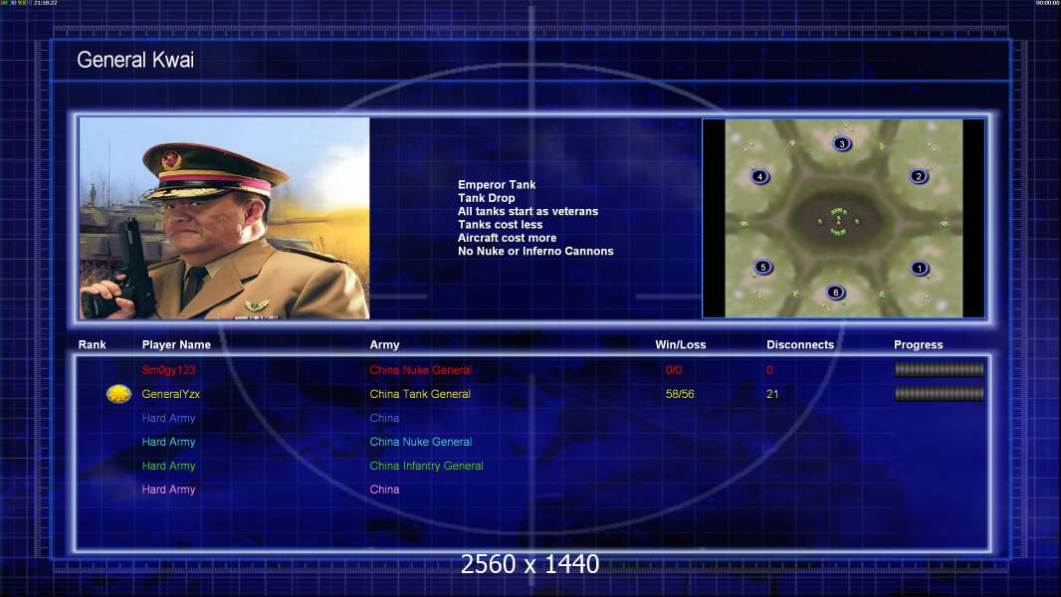The image size is (1061, 597).
Task: Click the China Tank General army text
Action: pos(420,394)
